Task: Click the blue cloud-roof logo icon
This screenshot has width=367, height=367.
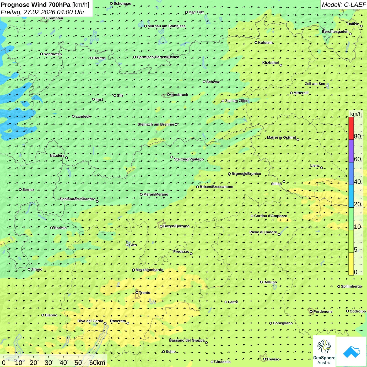Action: click(x=351, y=351)
